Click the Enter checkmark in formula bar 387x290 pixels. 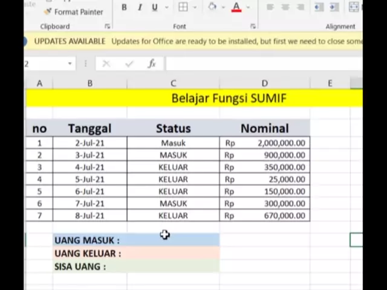tap(129, 63)
